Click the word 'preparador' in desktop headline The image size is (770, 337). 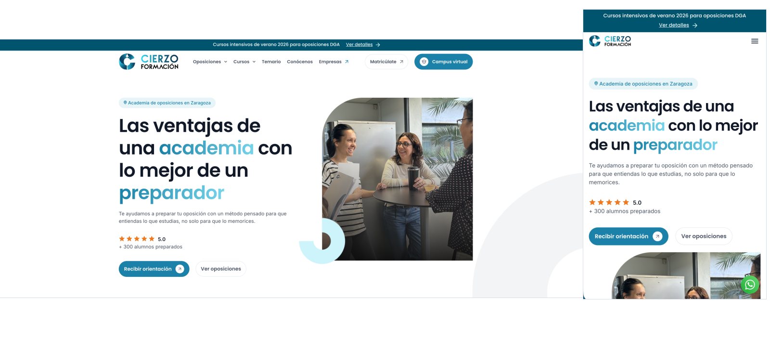[171, 193]
